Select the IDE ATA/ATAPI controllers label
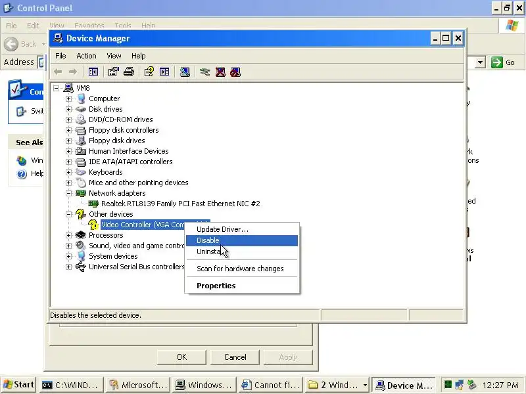Screen dimensions: 526x394 tap(130, 162)
